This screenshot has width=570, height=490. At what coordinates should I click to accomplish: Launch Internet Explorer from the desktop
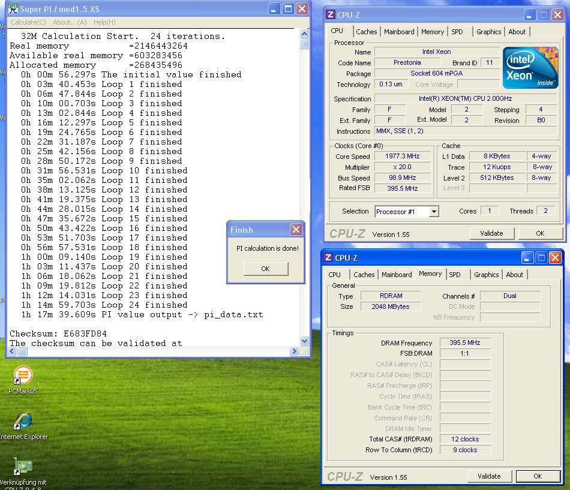[23, 425]
